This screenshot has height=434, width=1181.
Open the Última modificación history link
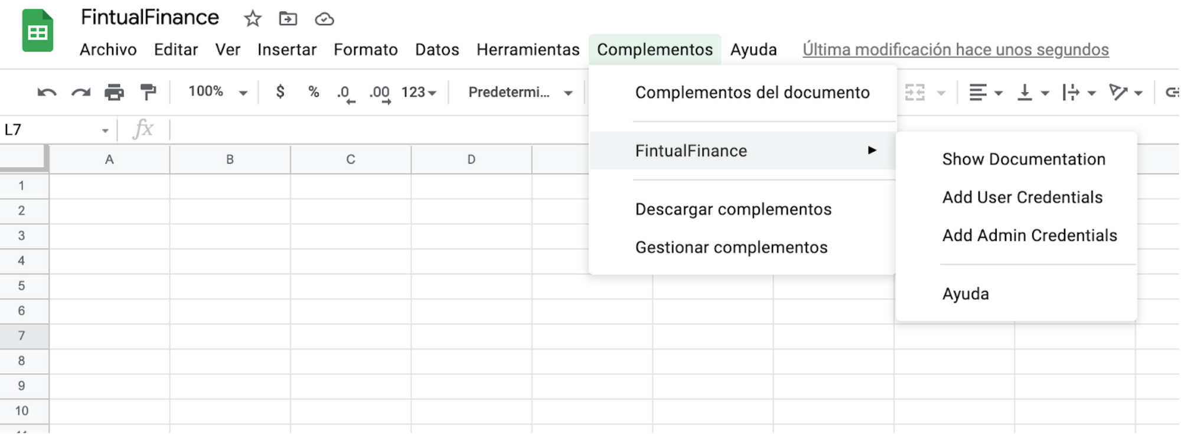(955, 50)
